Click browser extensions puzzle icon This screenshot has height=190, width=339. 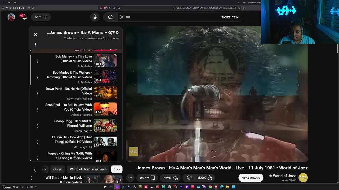tap(33, 8)
